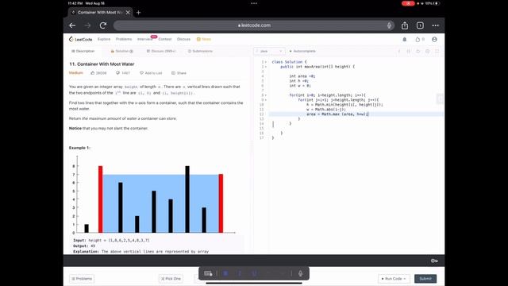The image size is (508, 286).
Task: Fold the outer for loop at line 8
Action: pyautogui.click(x=266, y=95)
